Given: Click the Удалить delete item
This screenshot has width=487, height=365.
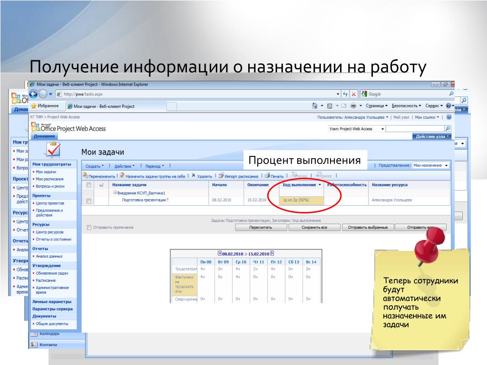Looking at the screenshot, I should pyautogui.click(x=202, y=176).
